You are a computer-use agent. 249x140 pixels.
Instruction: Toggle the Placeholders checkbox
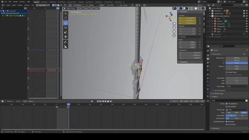pyautogui.click(x=226, y=124)
